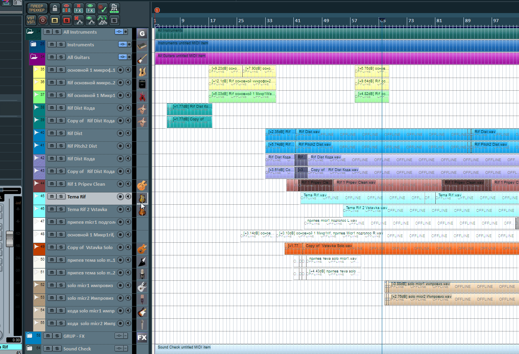
Task: Select track 47 припев micr1 подголо name
Action: point(91,222)
